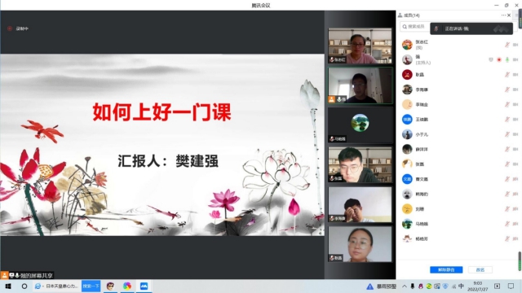Select top video tile of woman in pink
The height and width of the screenshot is (293, 522).
[360, 46]
